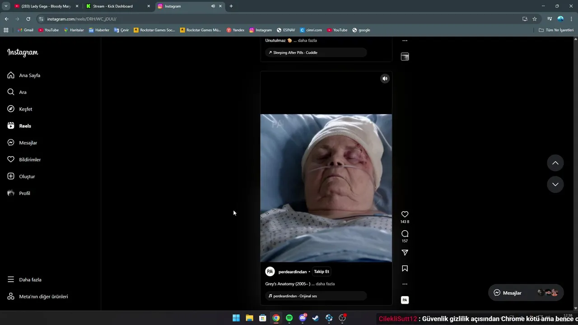Viewport: 578px width, 325px height.
Task: Click the Instagram logo
Action: click(x=23, y=52)
